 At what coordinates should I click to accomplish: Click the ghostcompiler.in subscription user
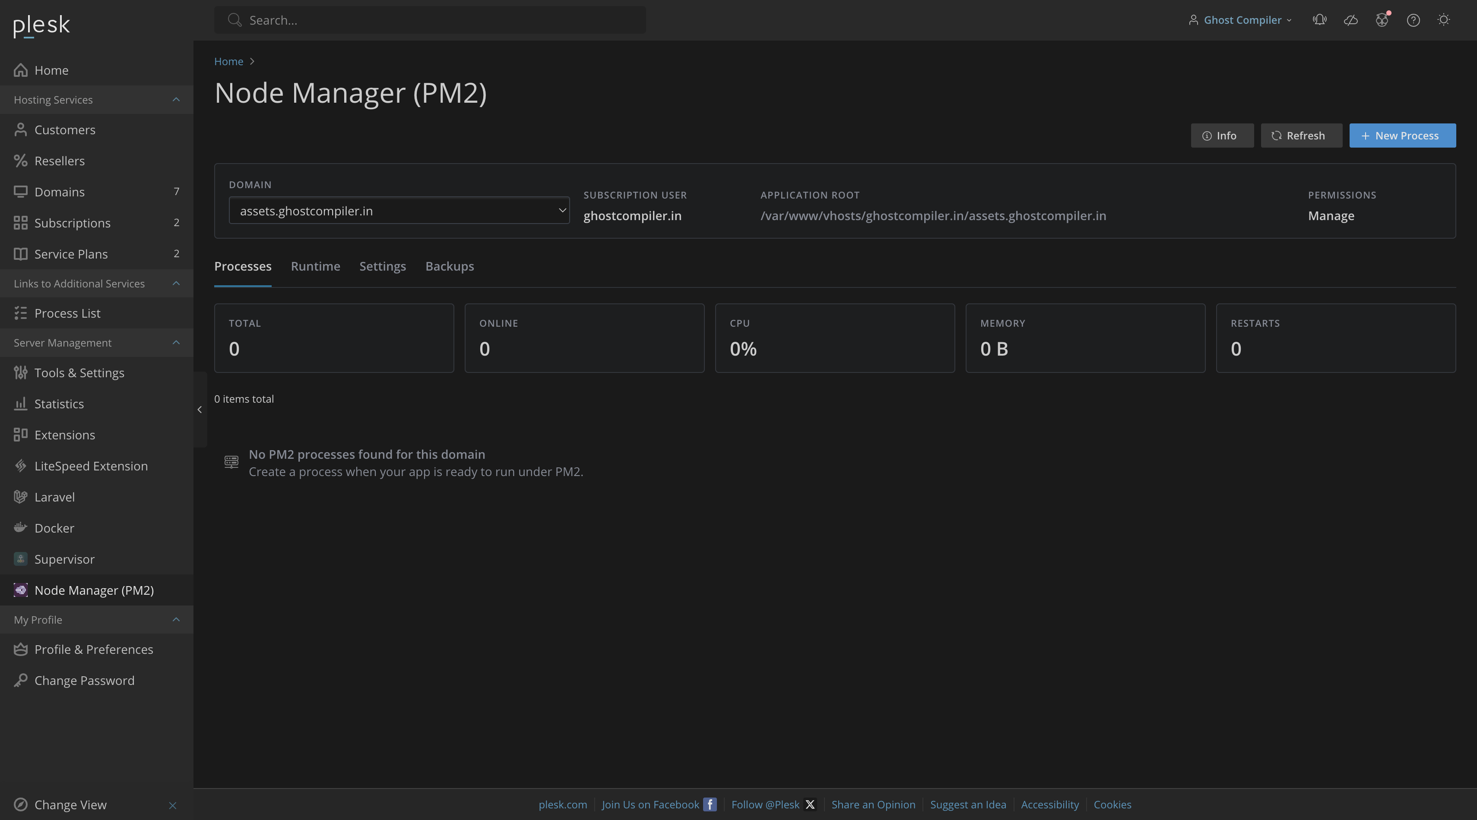[632, 216]
